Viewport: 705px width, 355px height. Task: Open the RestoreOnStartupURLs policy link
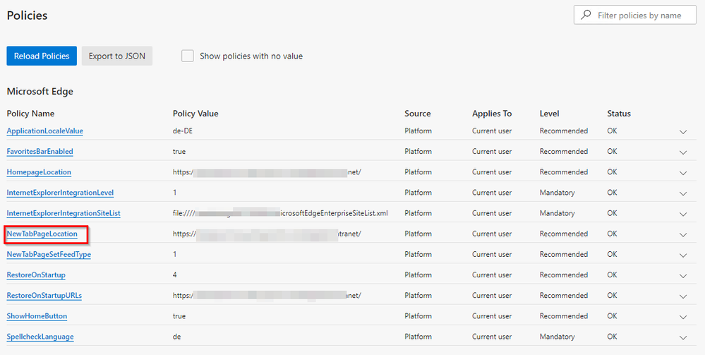(x=44, y=296)
